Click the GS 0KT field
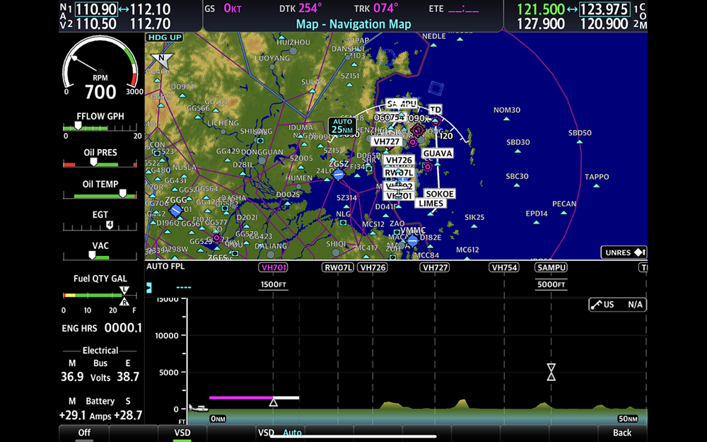 coord(223,8)
